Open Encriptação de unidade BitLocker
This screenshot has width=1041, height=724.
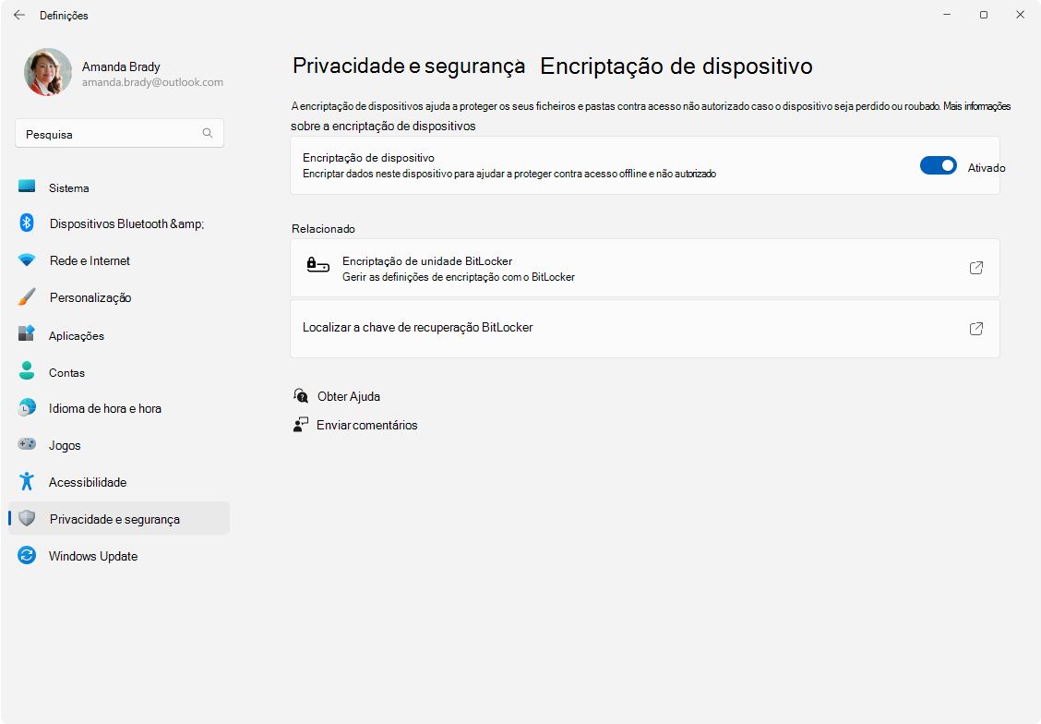(645, 268)
